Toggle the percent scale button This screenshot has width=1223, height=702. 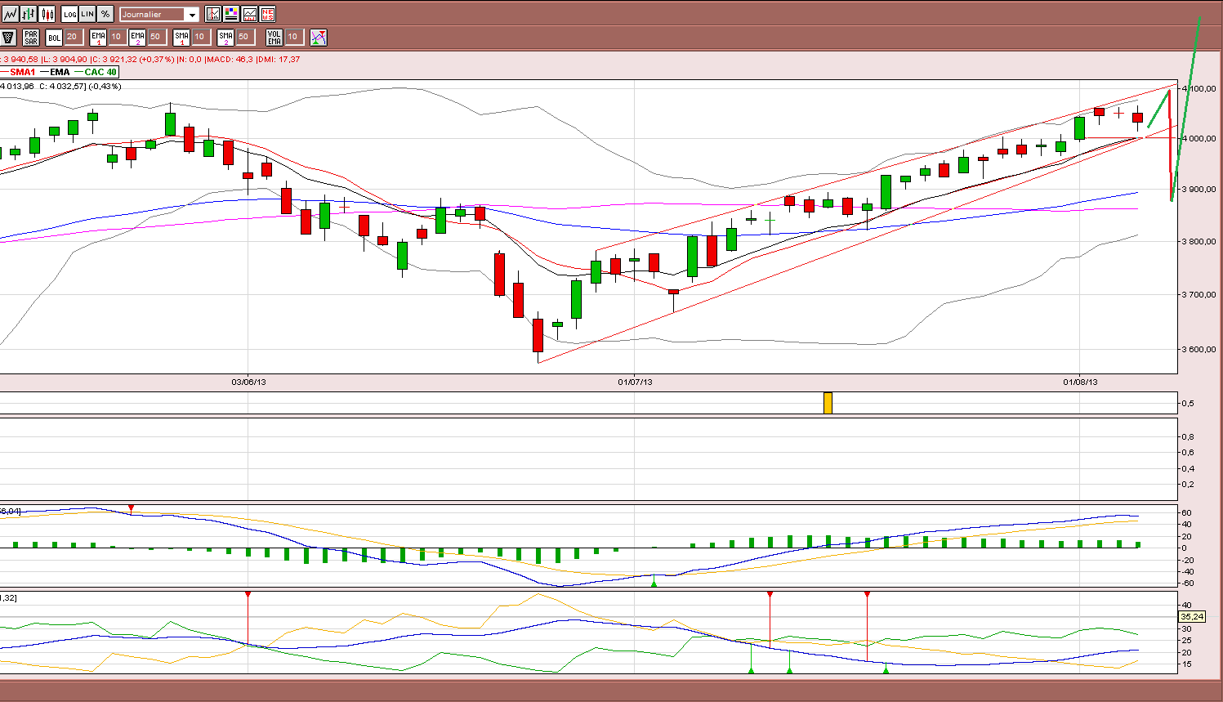point(105,14)
